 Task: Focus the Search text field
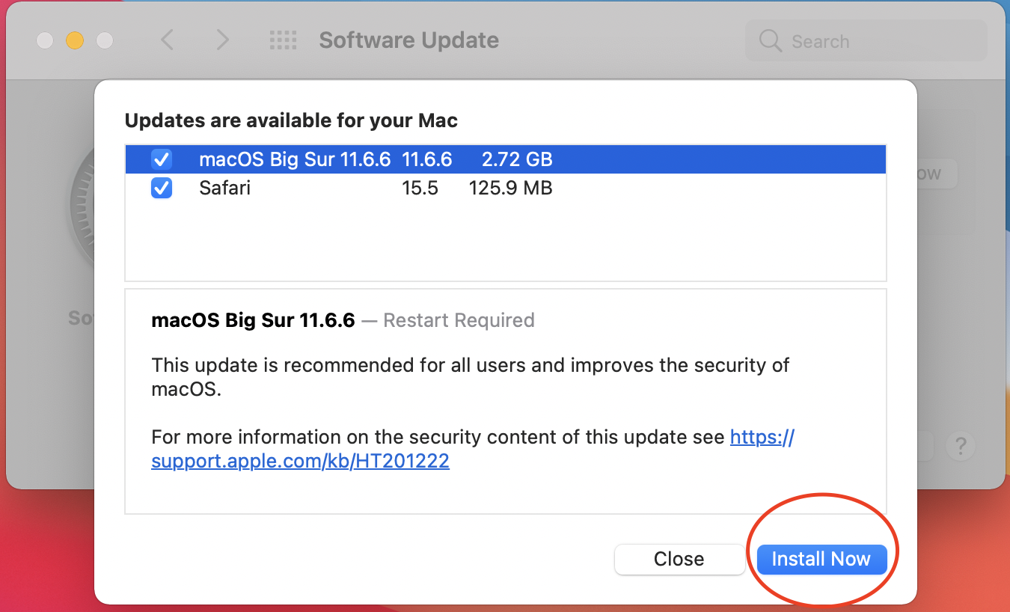(x=866, y=41)
